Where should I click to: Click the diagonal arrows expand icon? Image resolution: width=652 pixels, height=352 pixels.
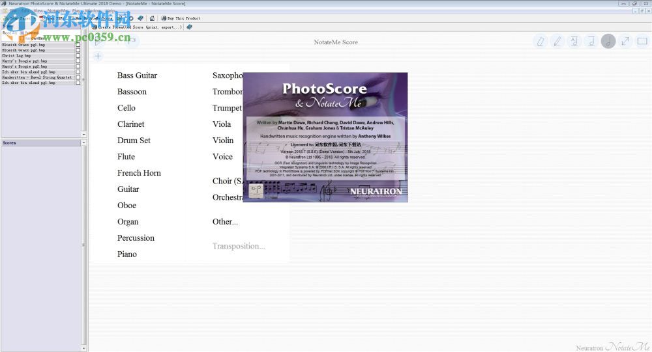625,41
